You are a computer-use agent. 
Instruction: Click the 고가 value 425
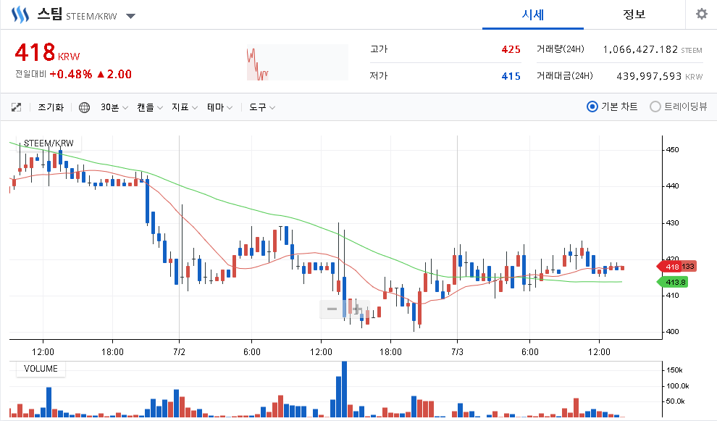coord(511,49)
